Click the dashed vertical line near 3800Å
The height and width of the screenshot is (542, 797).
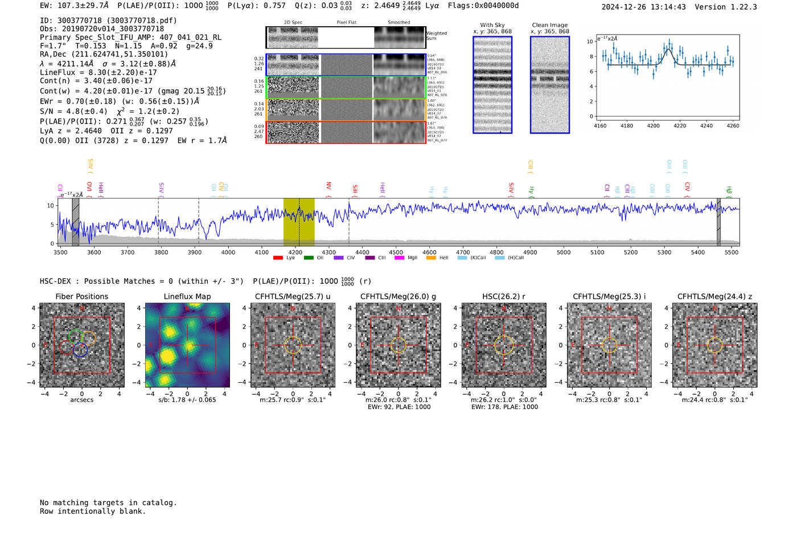tap(158, 222)
